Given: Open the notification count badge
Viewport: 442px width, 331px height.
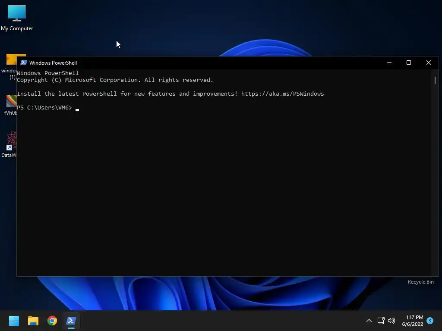Looking at the screenshot, I should (430, 321).
